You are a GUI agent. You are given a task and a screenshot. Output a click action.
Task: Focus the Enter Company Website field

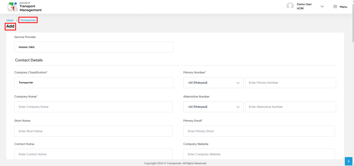pos(259,154)
